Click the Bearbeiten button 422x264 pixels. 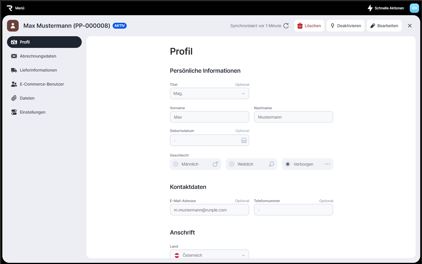pyautogui.click(x=384, y=26)
